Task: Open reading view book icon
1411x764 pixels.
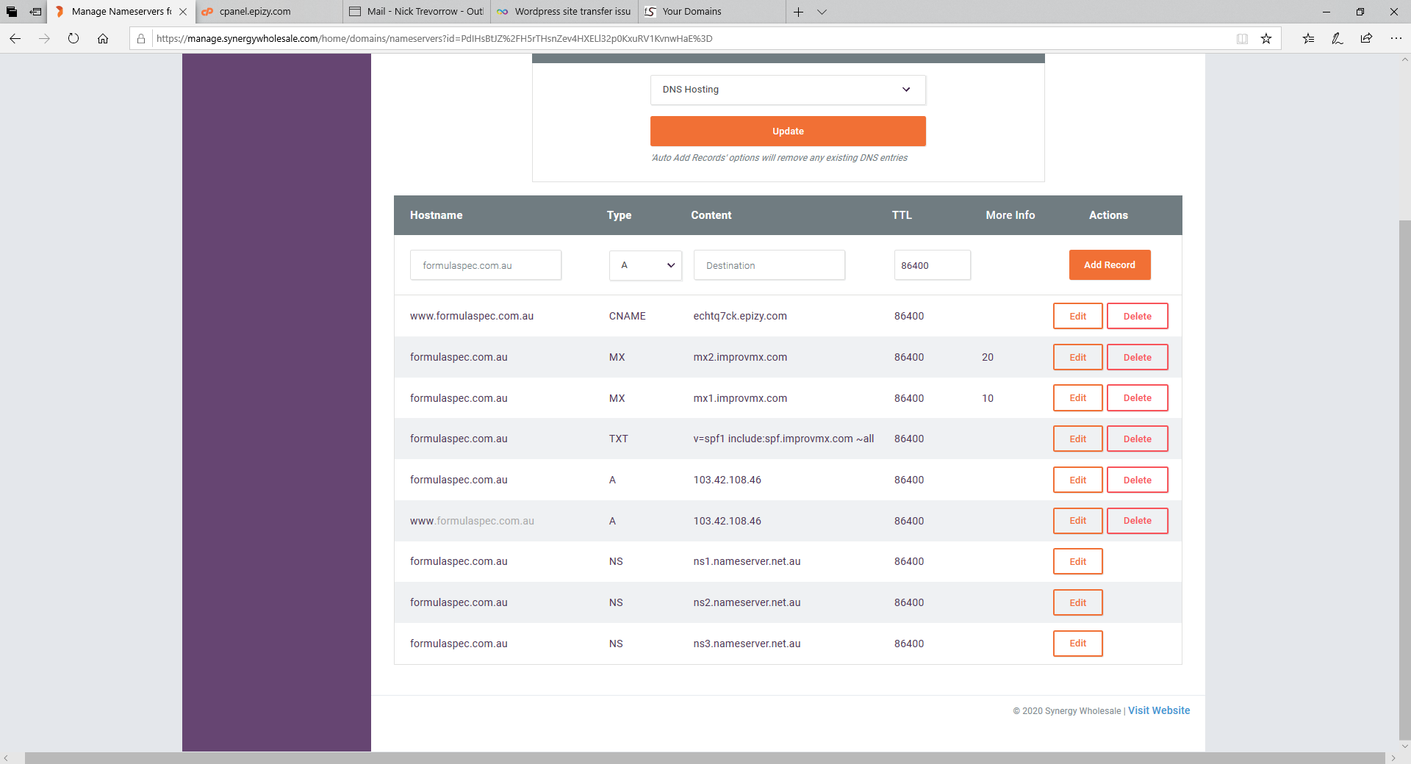Action: [x=1242, y=39]
